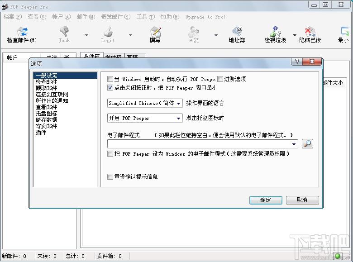Select Send Mail (寄发邮件) in options list

pos(46,126)
